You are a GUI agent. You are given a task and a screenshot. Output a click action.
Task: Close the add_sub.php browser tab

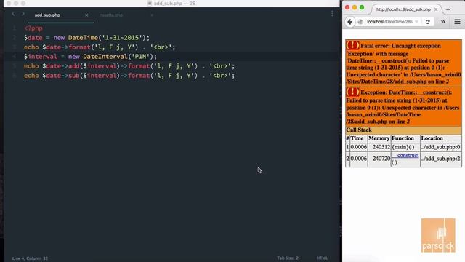pyautogui.click(x=436, y=9)
